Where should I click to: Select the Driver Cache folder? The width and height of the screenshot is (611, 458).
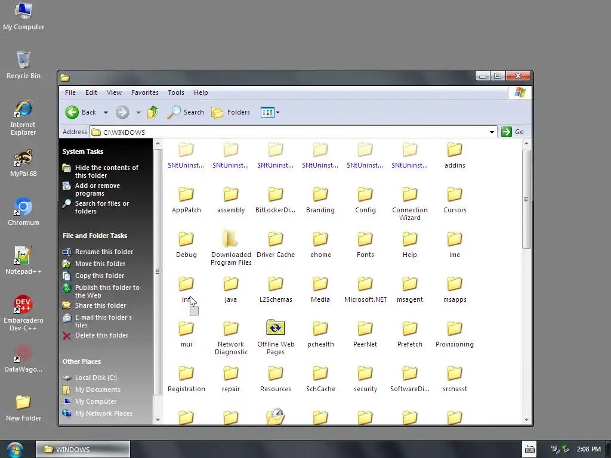pos(276,245)
